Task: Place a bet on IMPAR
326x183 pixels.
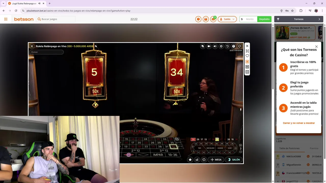Action: pyautogui.click(x=158, y=155)
